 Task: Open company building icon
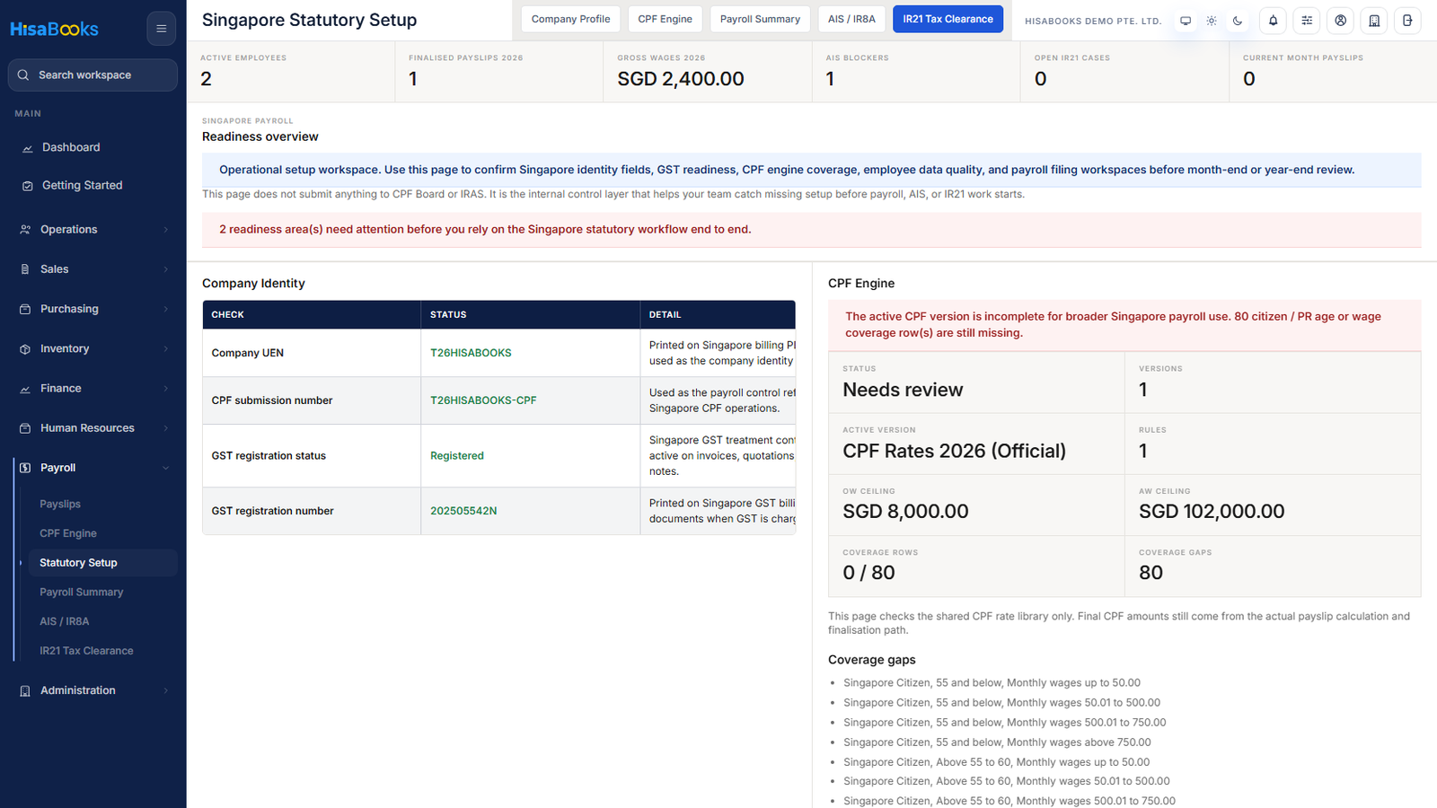pos(1374,21)
